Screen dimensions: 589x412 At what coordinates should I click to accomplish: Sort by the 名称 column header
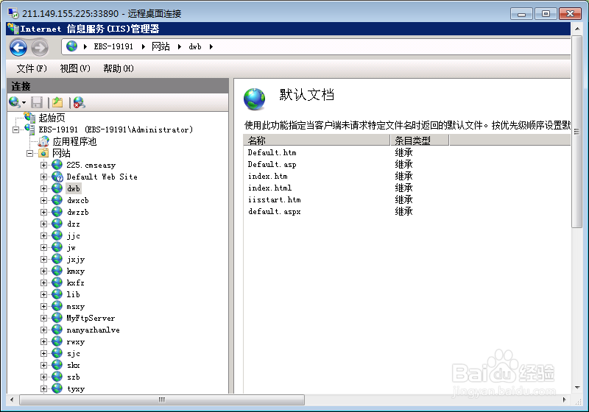tap(317, 141)
